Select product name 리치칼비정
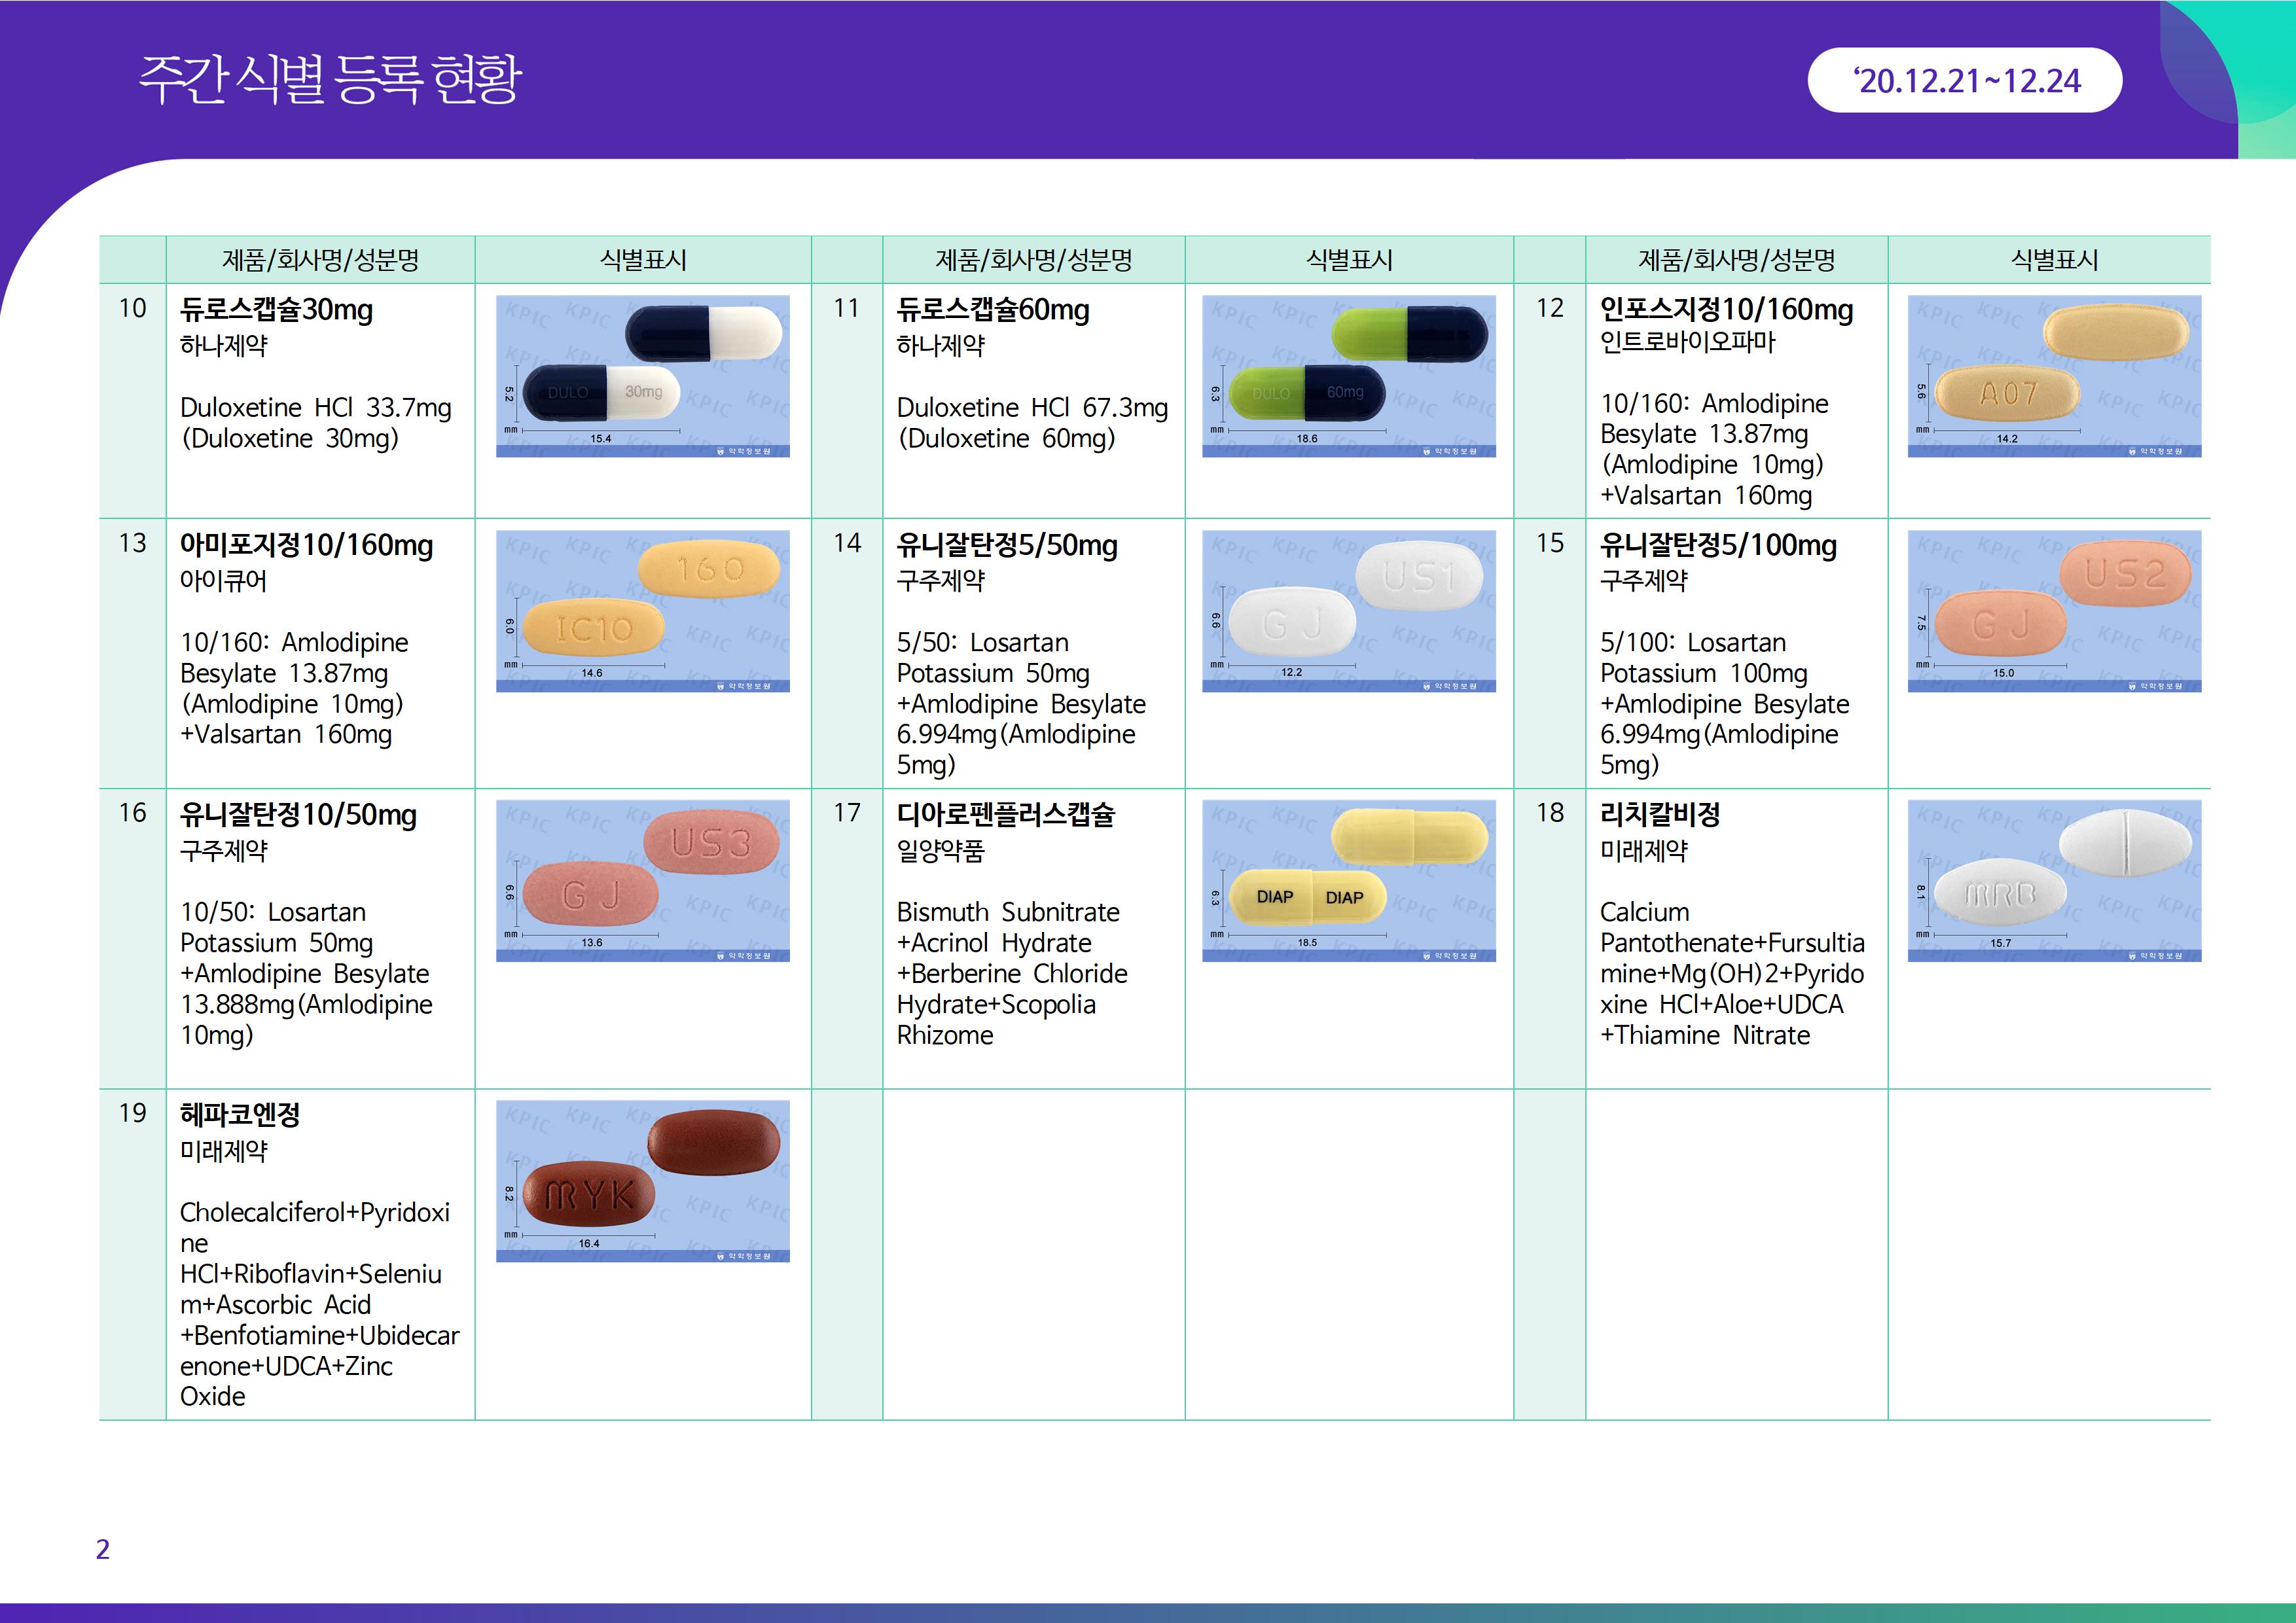The height and width of the screenshot is (1623, 2296). point(1659,815)
